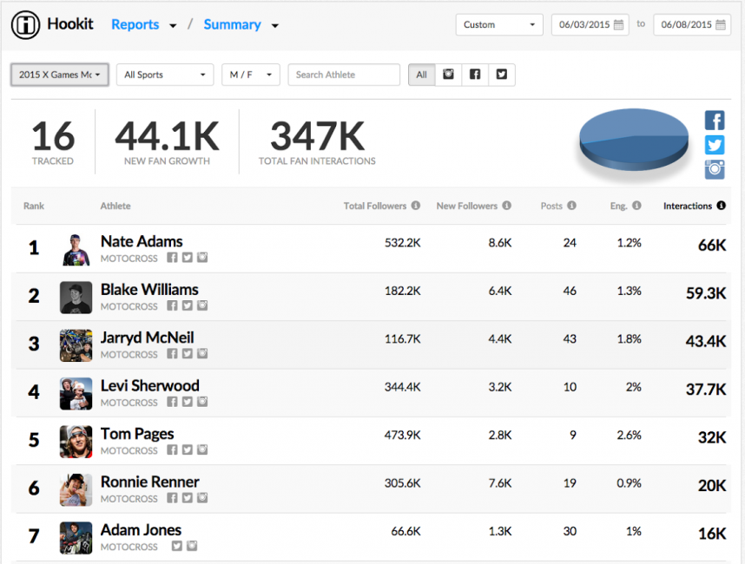Open the All Sports dropdown

(164, 75)
